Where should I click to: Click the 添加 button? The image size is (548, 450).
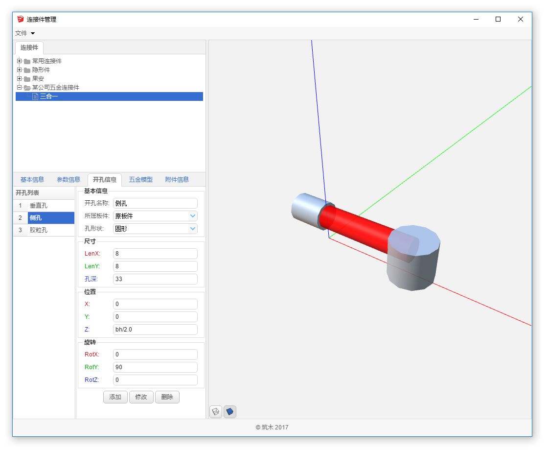(115, 397)
